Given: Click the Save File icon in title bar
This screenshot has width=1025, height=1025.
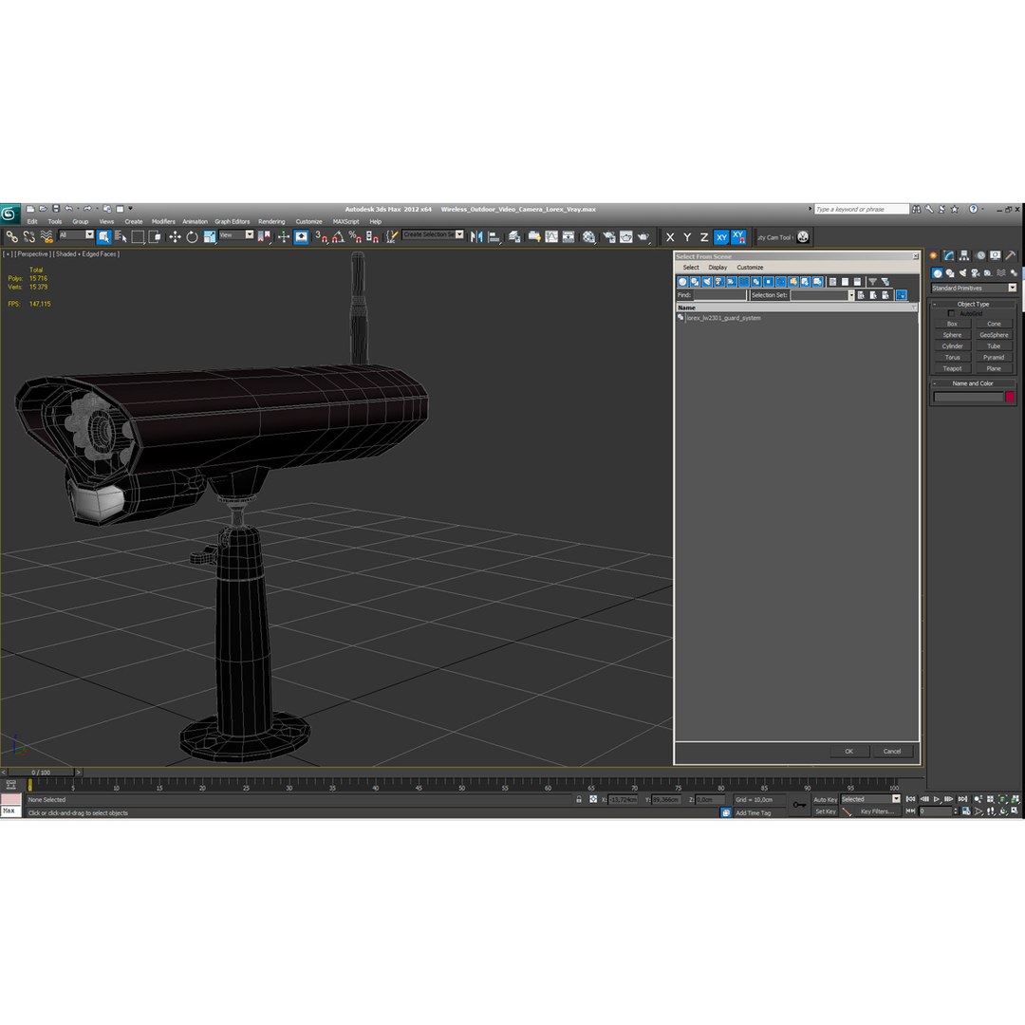Looking at the screenshot, I should [x=56, y=209].
